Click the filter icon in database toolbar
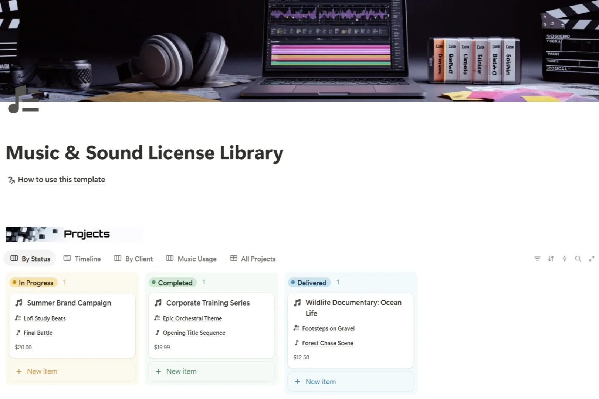This screenshot has width=599, height=399. (537, 259)
